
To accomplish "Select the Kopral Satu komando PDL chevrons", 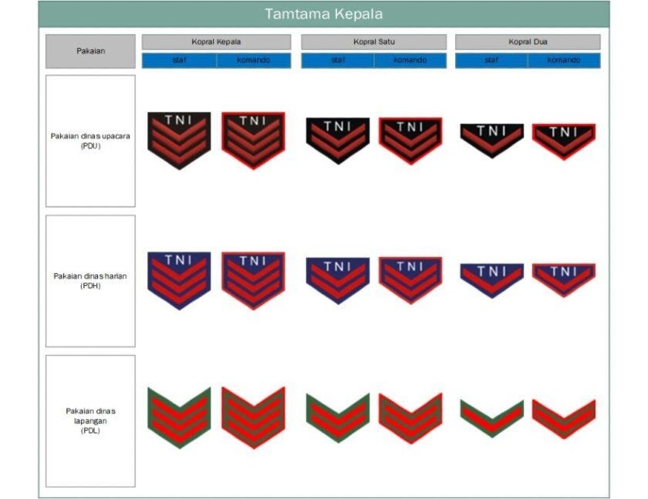I will 411,418.
